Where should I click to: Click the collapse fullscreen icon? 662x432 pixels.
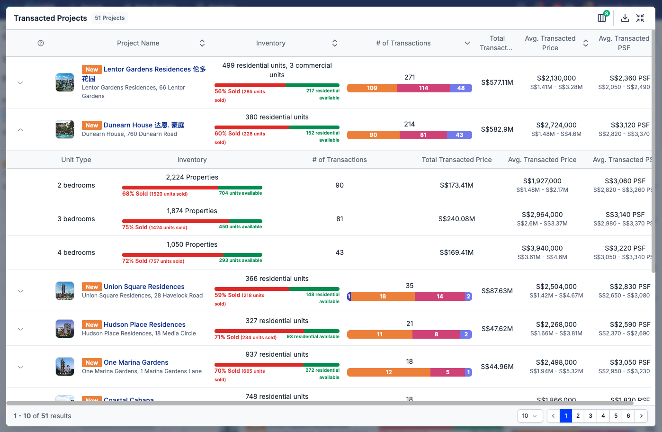coord(640,18)
